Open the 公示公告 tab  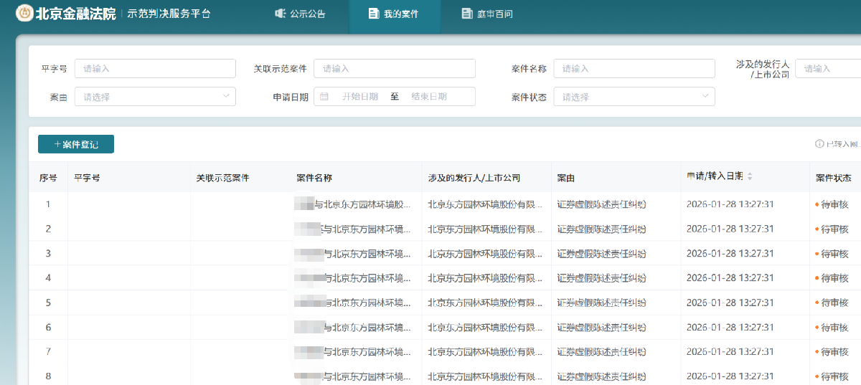click(300, 14)
